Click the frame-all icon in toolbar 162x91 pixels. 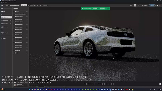(x=35, y=5)
